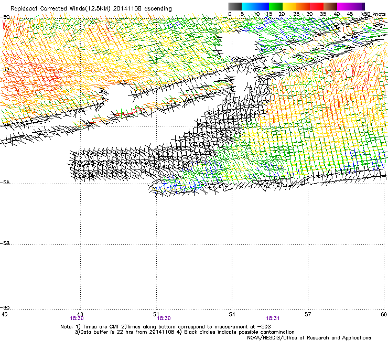Click the '25' tick label under the color bar

point(296,14)
